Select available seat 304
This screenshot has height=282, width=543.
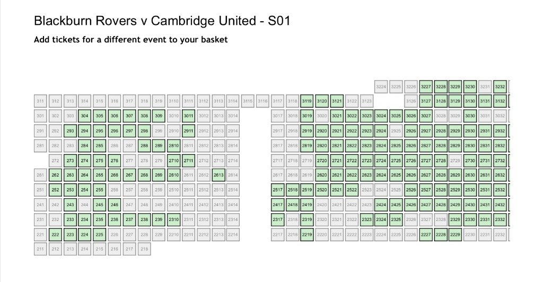tap(84, 116)
